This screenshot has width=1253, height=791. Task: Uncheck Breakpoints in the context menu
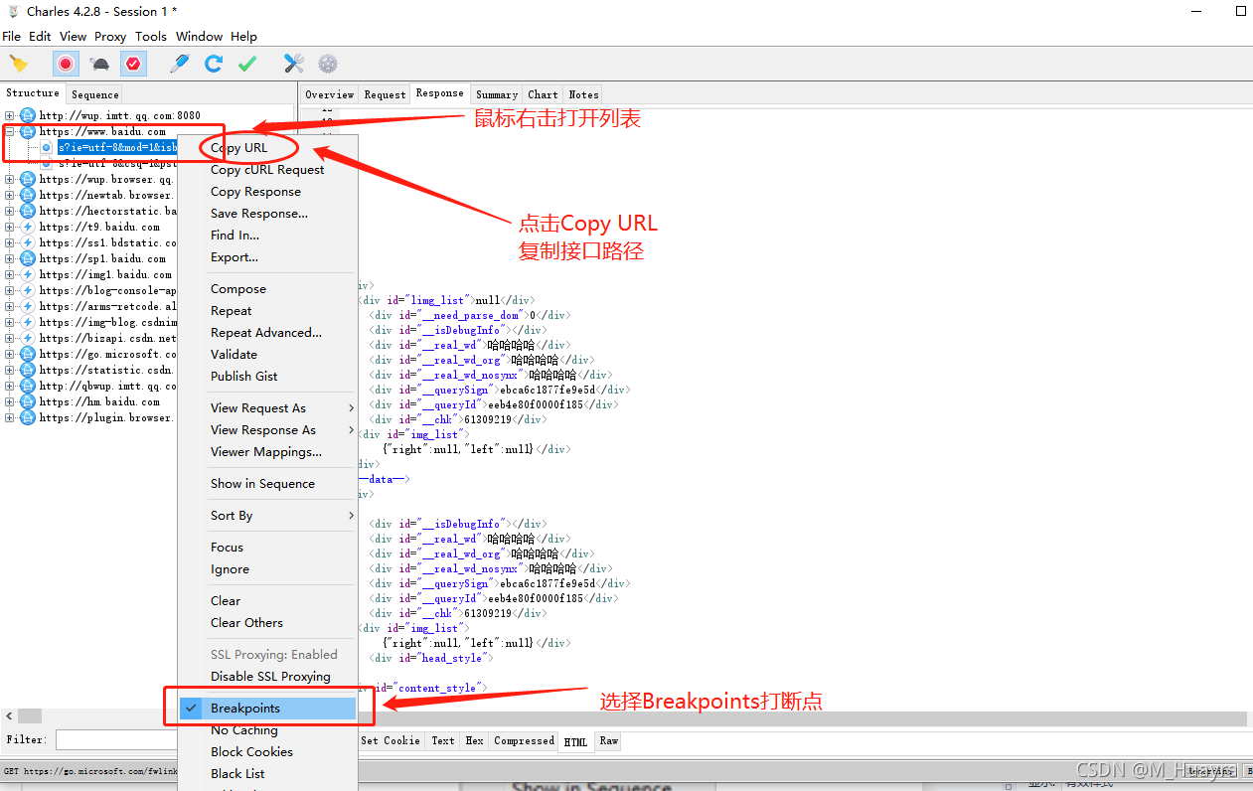267,709
